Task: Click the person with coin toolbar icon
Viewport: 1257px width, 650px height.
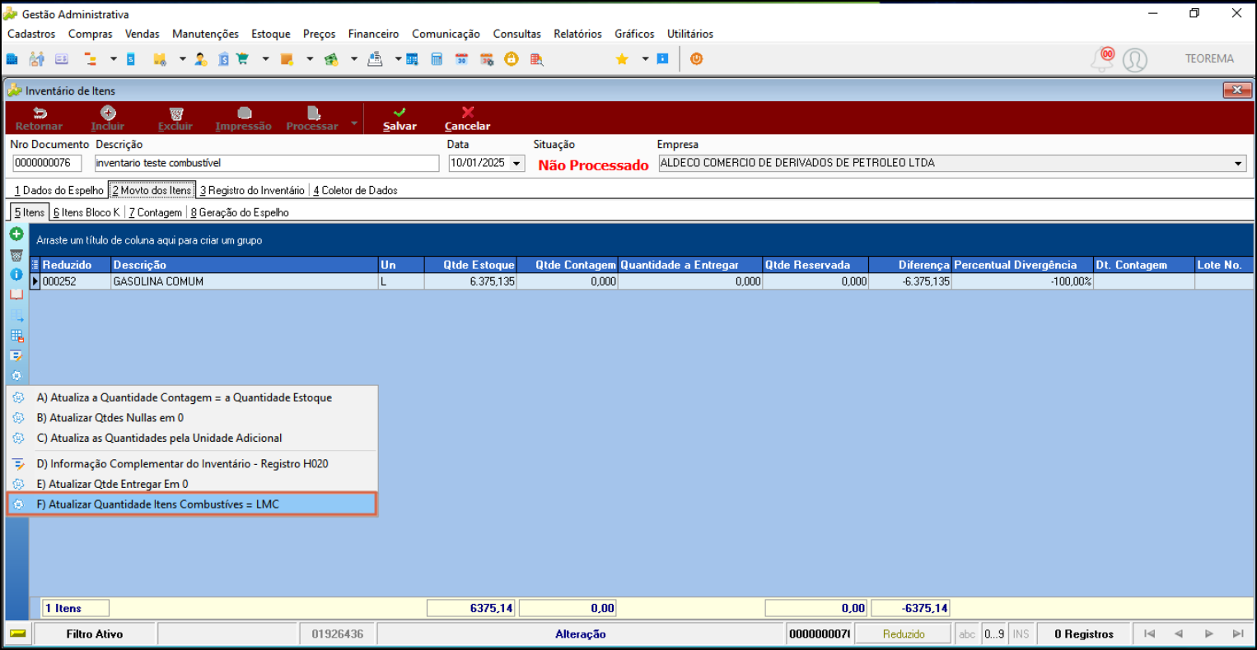Action: pos(201,59)
